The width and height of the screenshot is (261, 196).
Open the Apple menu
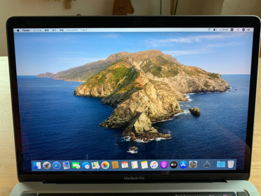coord(18,31)
